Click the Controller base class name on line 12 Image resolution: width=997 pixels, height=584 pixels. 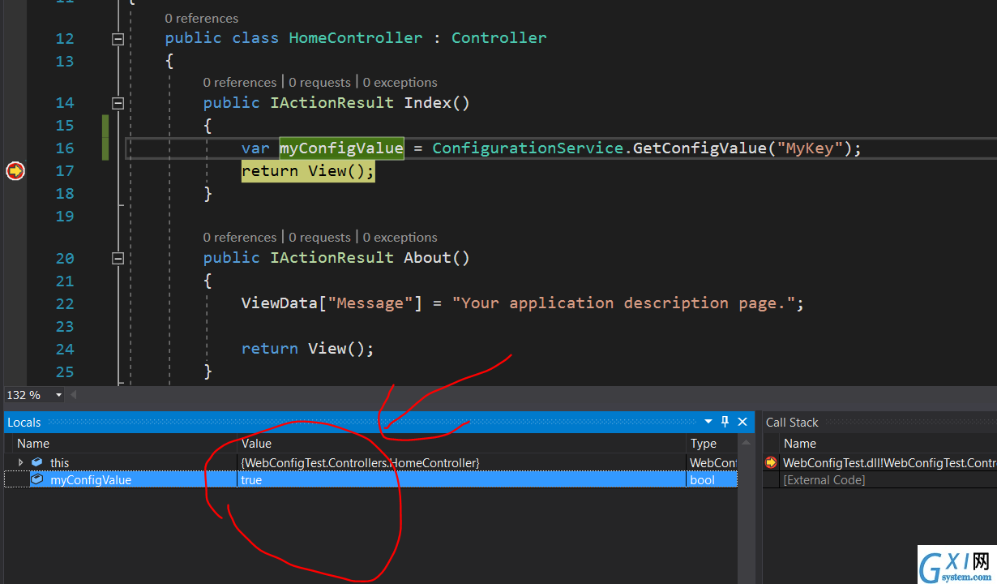click(x=498, y=38)
